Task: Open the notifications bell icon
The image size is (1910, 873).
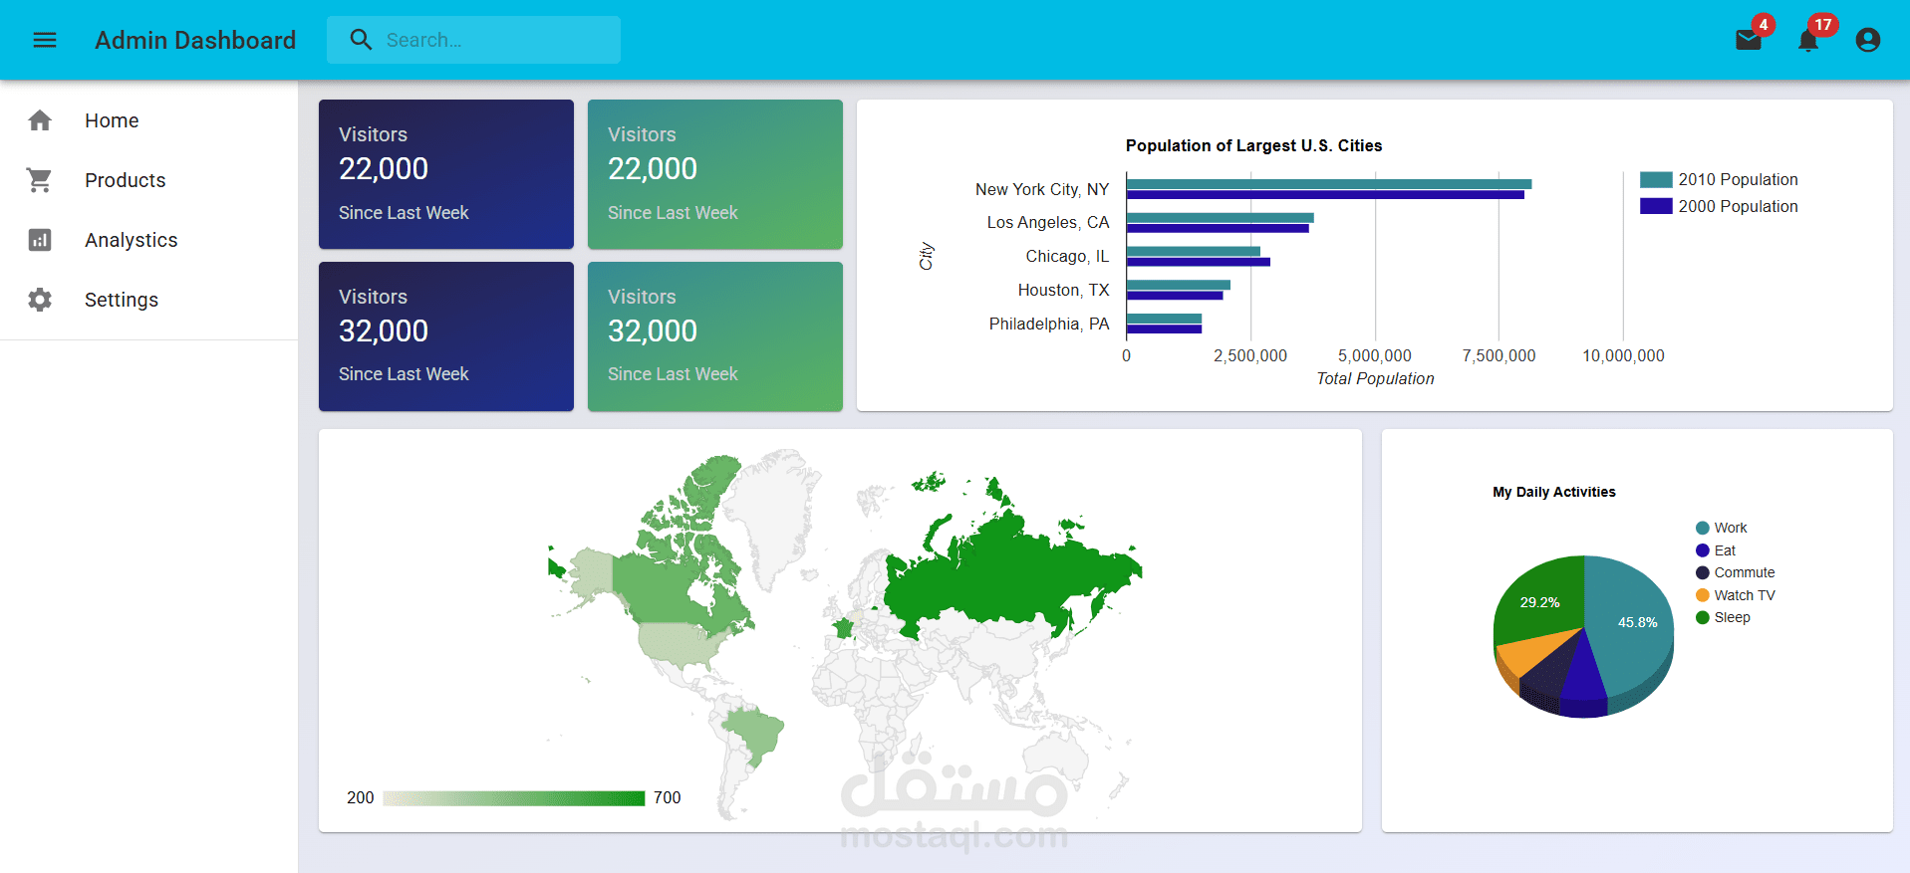Action: tap(1808, 41)
